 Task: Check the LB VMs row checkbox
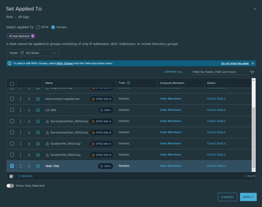pos(12,110)
